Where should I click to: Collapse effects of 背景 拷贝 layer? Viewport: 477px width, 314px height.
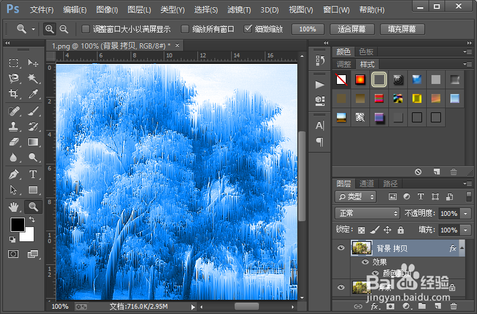(462, 248)
